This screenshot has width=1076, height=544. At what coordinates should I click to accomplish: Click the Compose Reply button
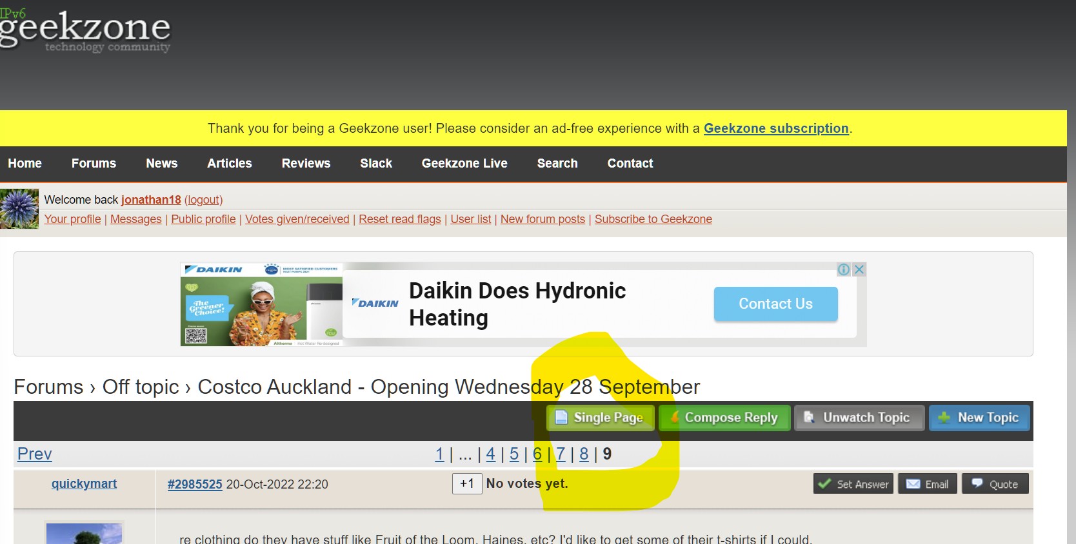pyautogui.click(x=724, y=418)
